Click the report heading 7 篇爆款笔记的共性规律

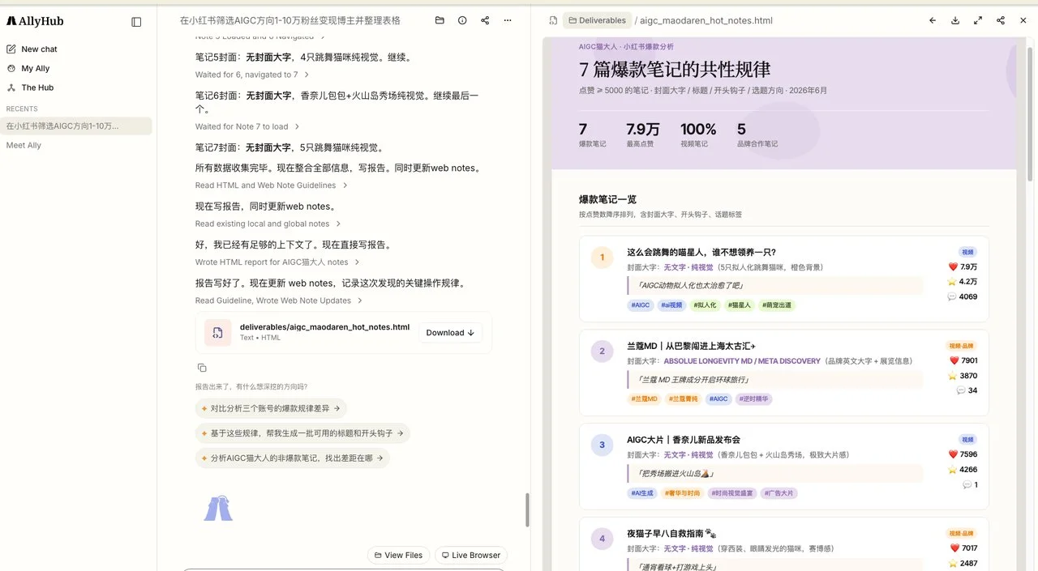point(675,69)
